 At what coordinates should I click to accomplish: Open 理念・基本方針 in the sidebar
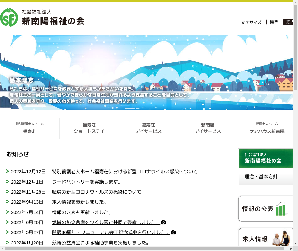[261, 177]
